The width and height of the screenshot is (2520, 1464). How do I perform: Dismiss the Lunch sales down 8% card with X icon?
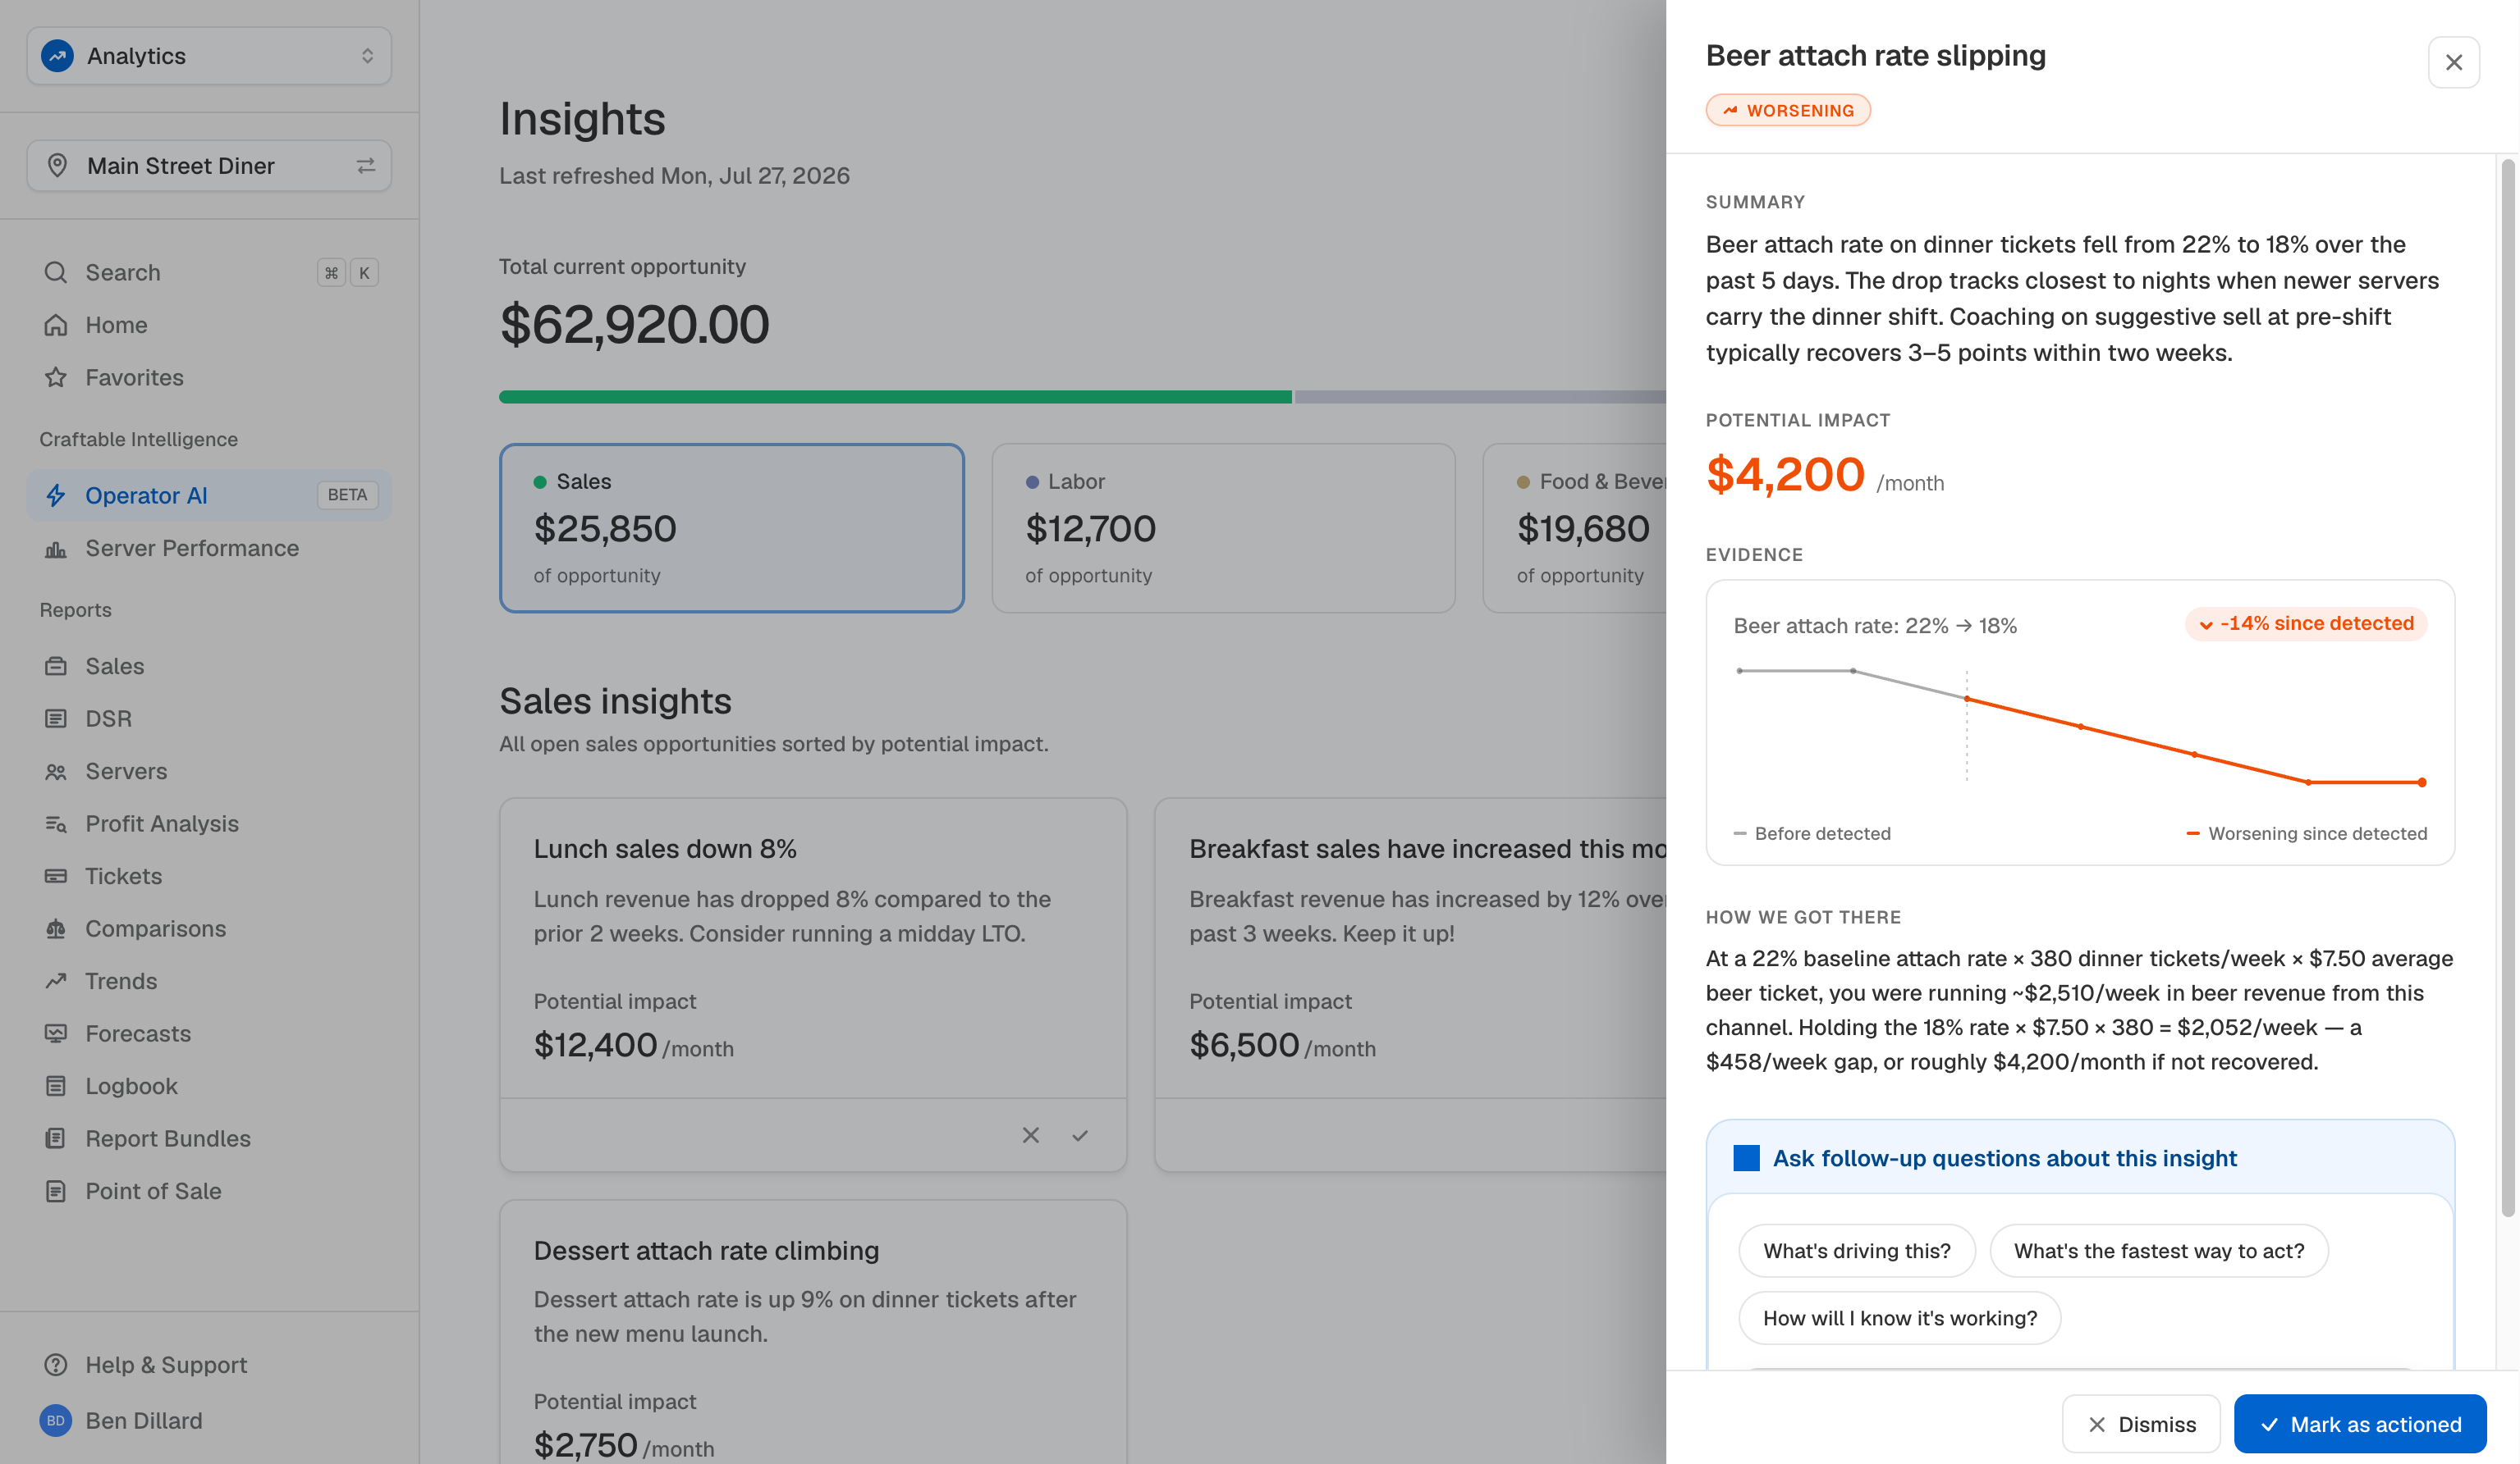pyautogui.click(x=1031, y=1135)
